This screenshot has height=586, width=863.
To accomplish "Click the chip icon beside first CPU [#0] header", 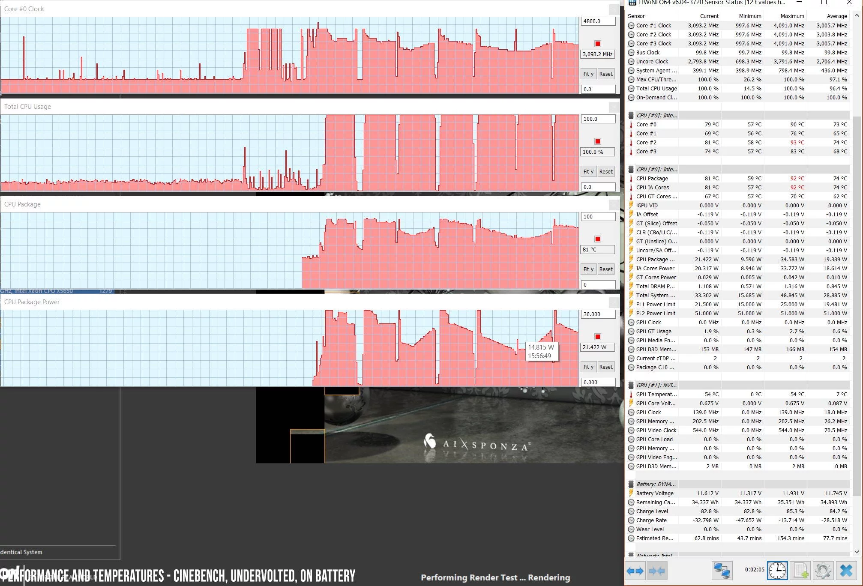I will 631,115.
